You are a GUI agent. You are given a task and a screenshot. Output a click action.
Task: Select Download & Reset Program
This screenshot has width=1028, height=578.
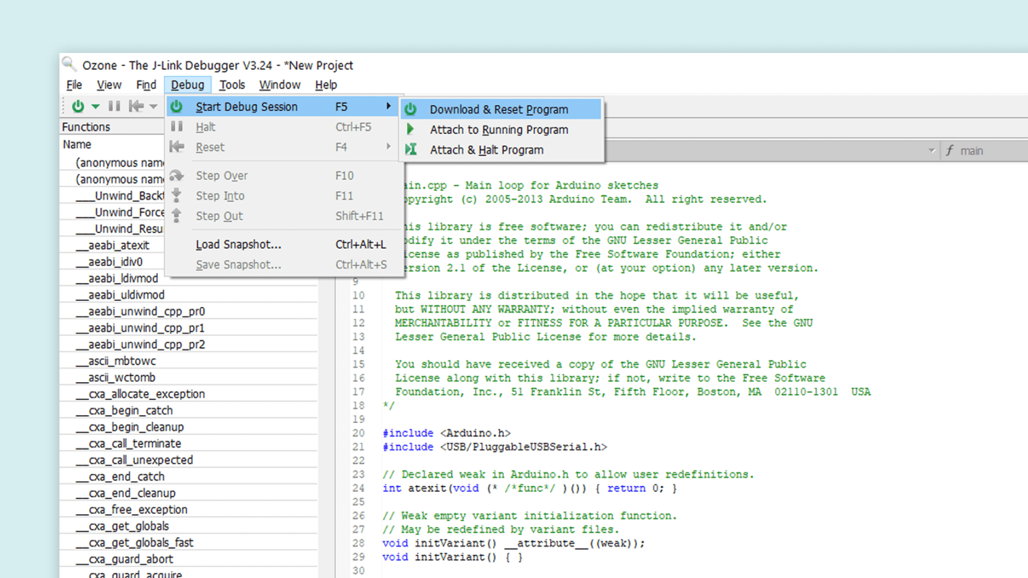pyautogui.click(x=498, y=110)
